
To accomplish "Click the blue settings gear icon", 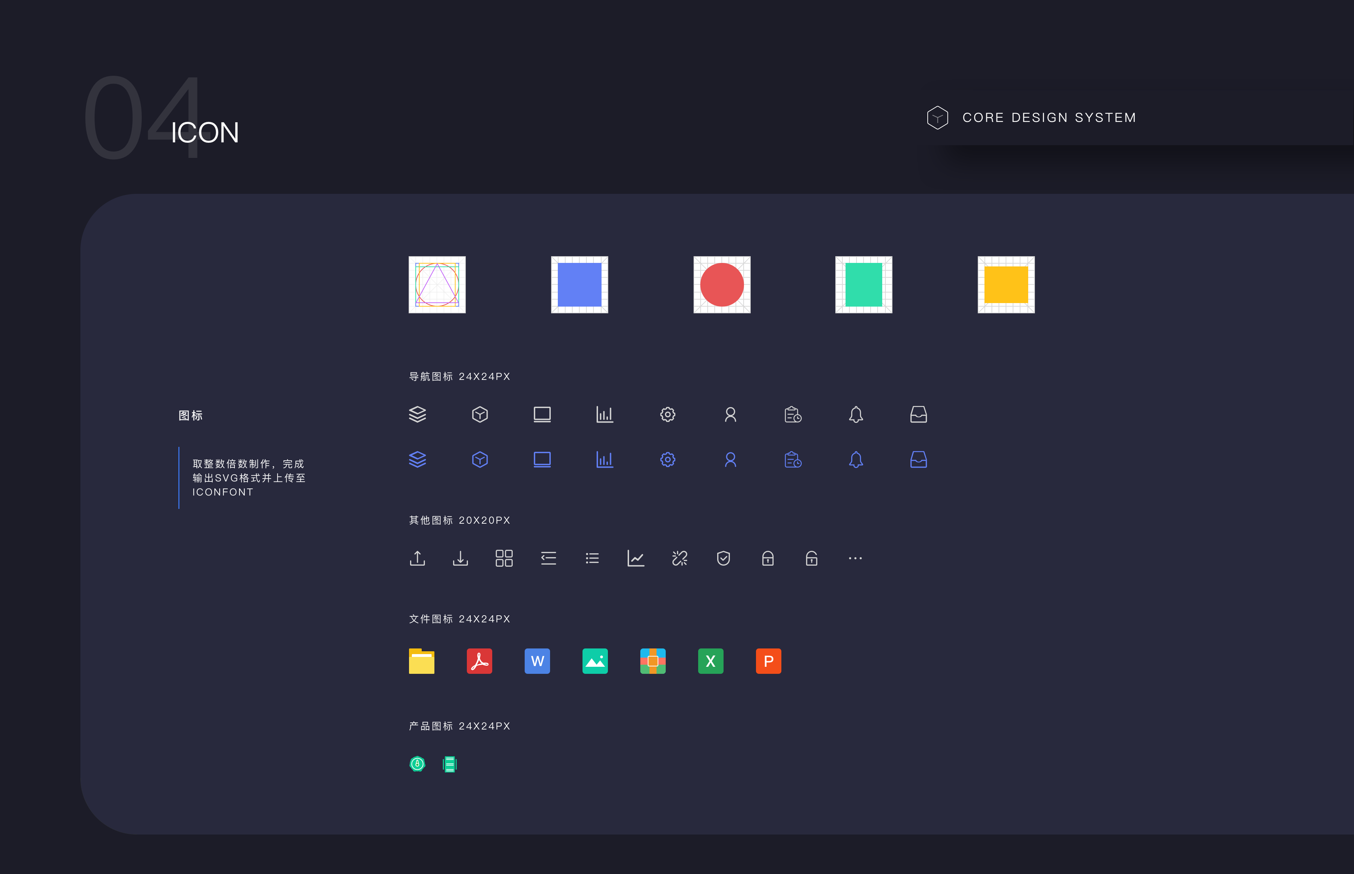I will 667,459.
